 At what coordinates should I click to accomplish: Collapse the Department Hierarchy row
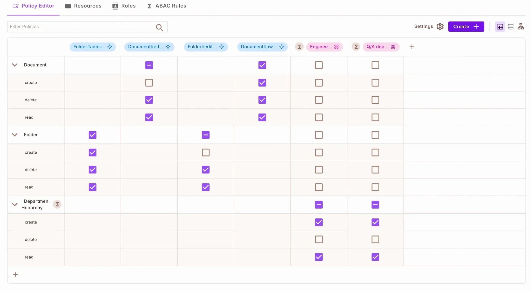coord(15,204)
